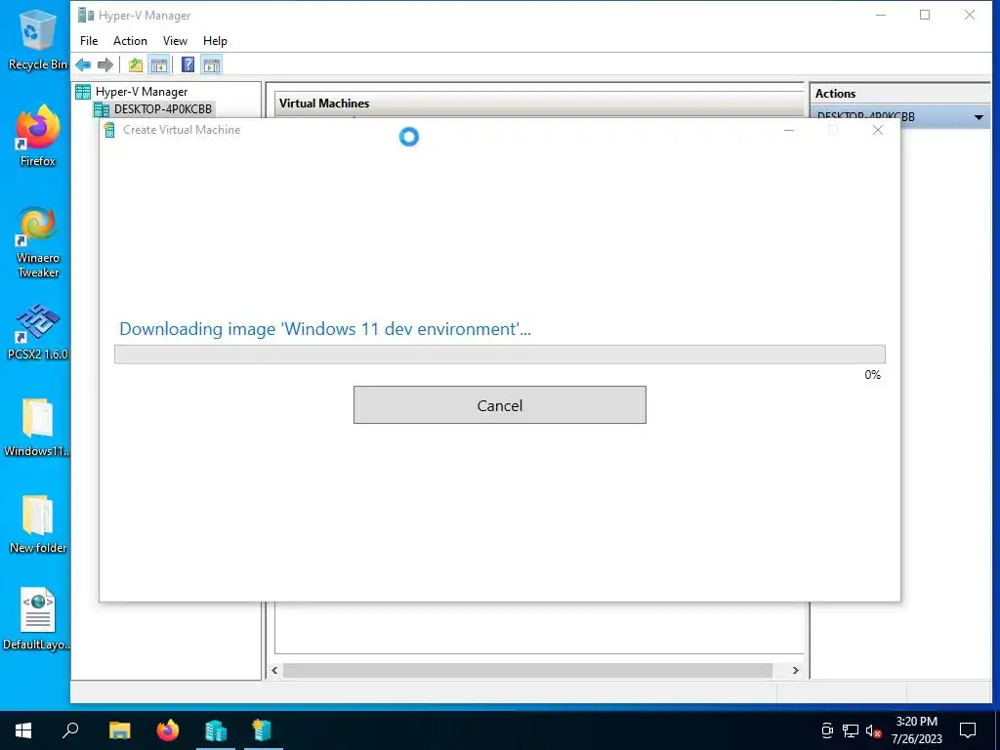Click the left arrow of horizontal scrollbar
Screen dimensions: 1000x750
274,670
